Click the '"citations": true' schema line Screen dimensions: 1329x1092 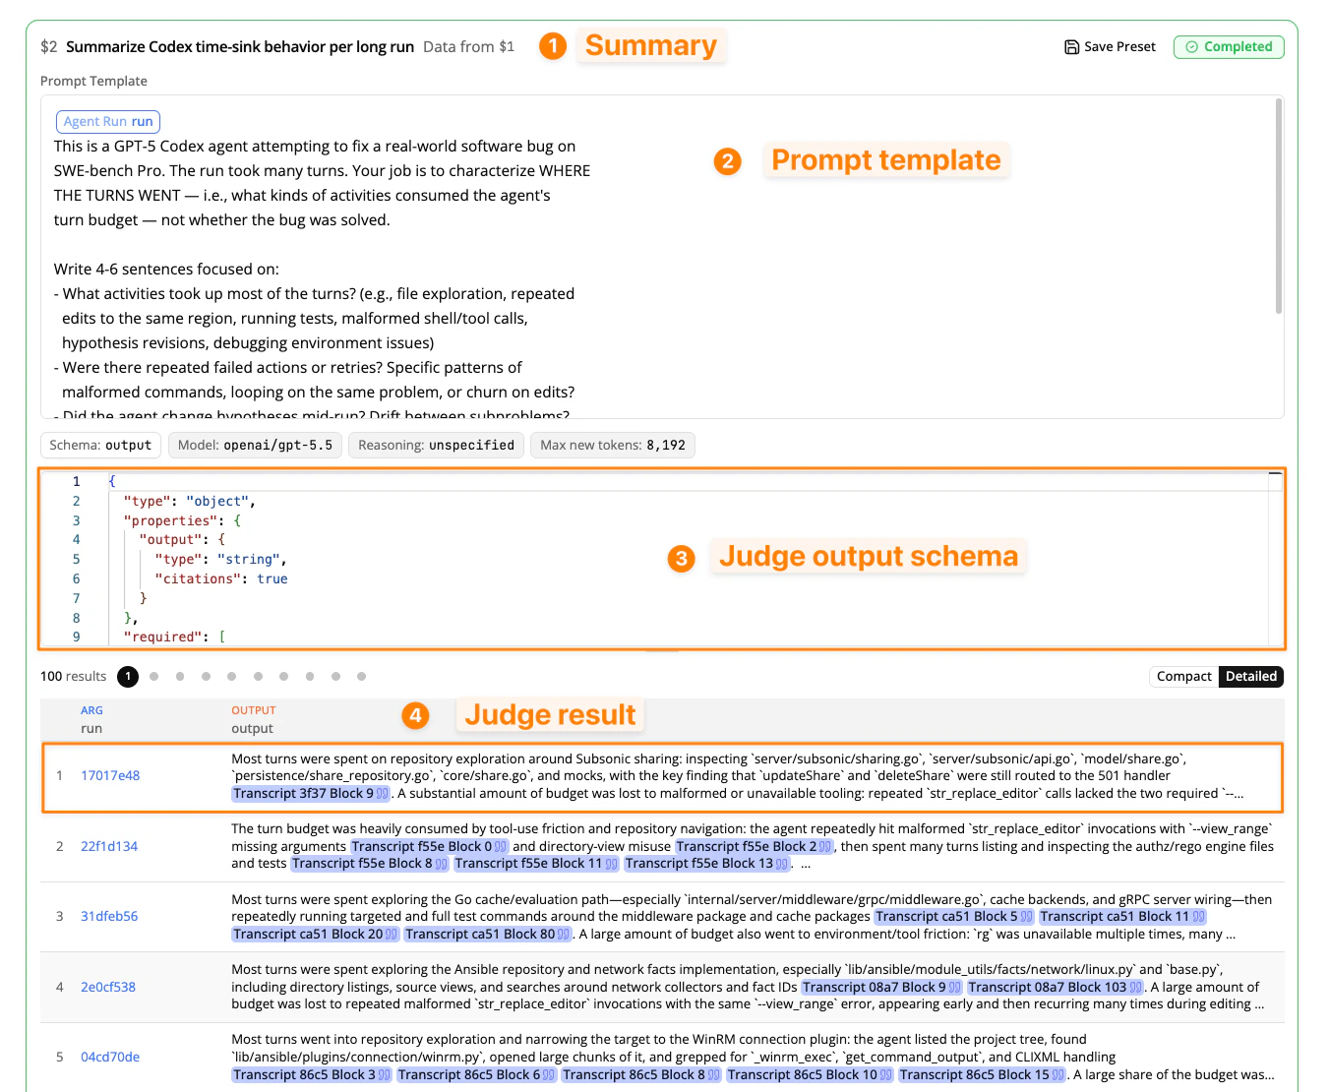pos(220,579)
